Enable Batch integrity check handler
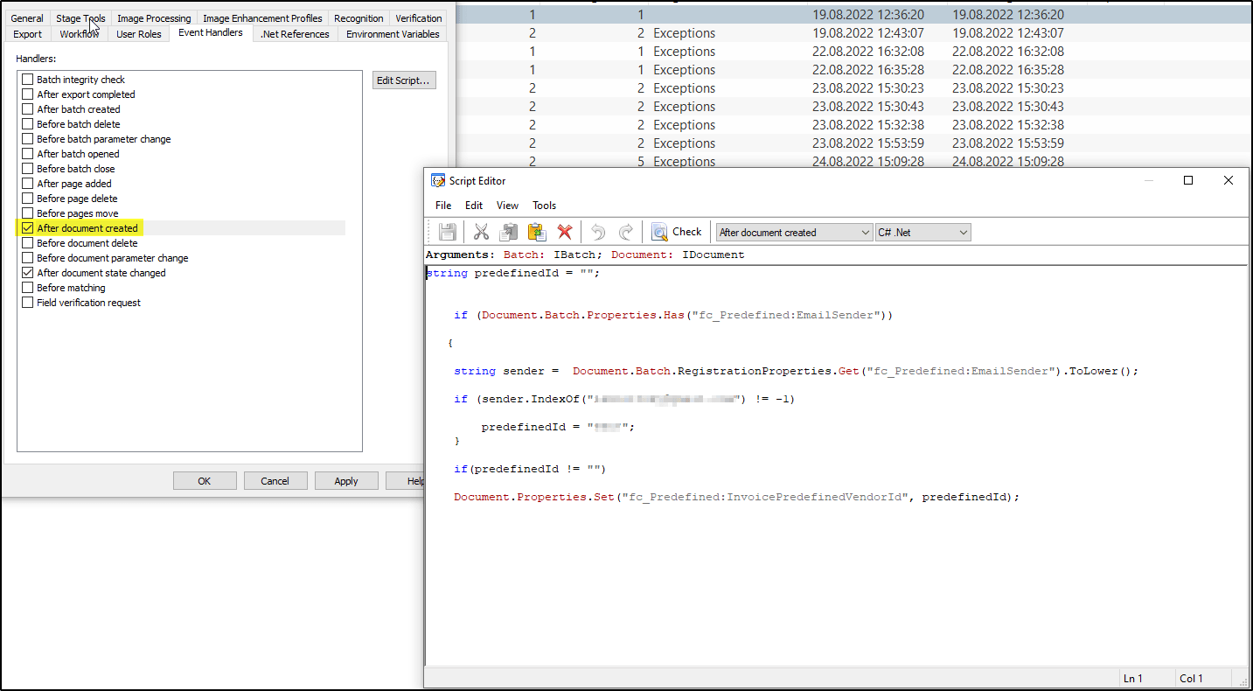This screenshot has width=1253, height=691. click(27, 80)
